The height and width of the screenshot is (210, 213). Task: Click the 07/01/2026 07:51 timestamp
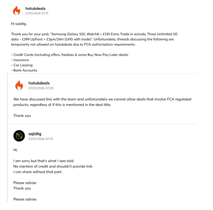click(x=37, y=13)
